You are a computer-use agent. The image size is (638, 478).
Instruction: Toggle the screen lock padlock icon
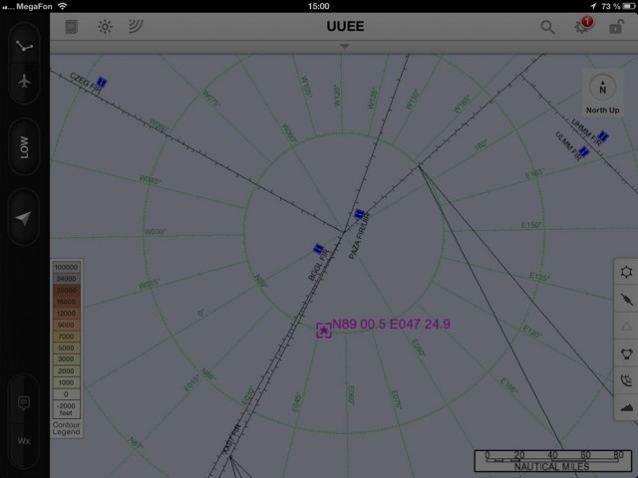tap(616, 27)
